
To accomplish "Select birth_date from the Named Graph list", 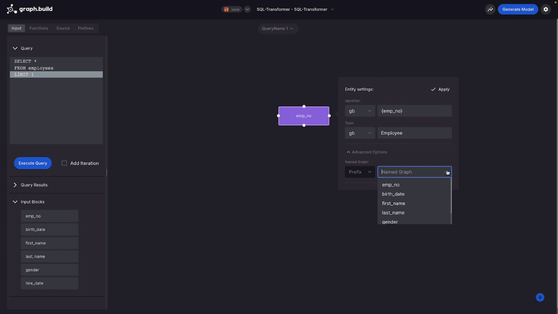I will pos(393,194).
